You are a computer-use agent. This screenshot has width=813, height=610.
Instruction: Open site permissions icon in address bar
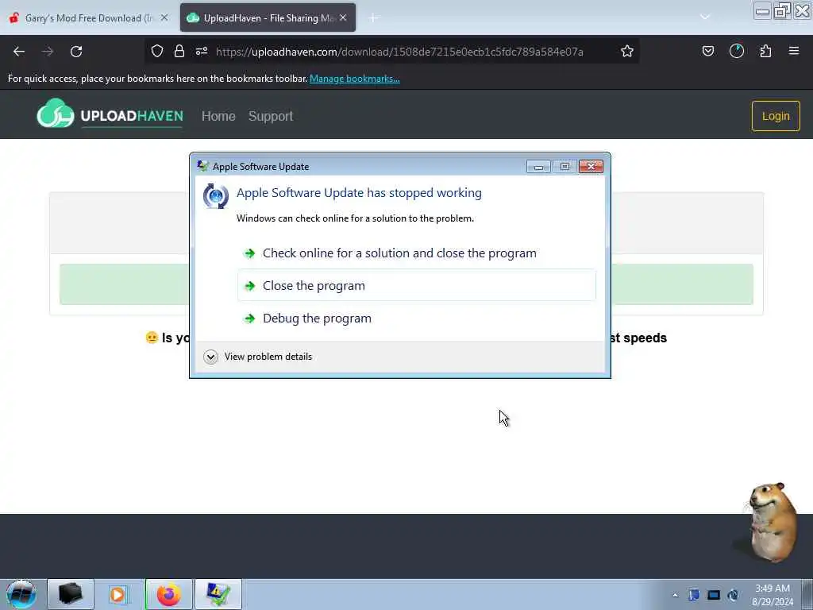(x=202, y=51)
